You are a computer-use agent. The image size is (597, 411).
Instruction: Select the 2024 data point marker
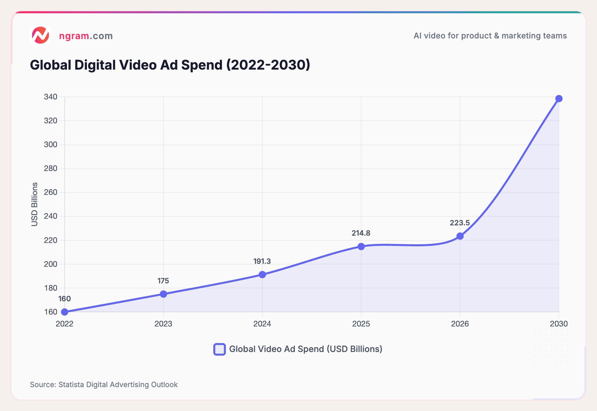262,274
